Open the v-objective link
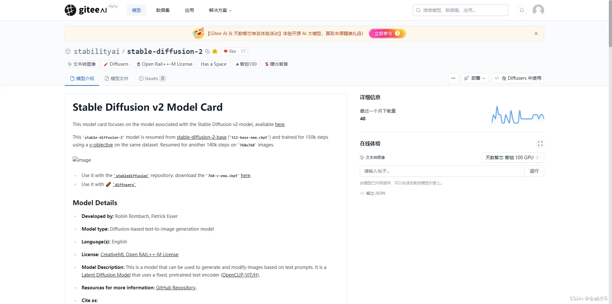 click(101, 145)
